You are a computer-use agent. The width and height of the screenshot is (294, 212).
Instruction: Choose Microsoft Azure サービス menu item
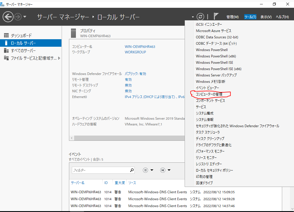[214, 31]
